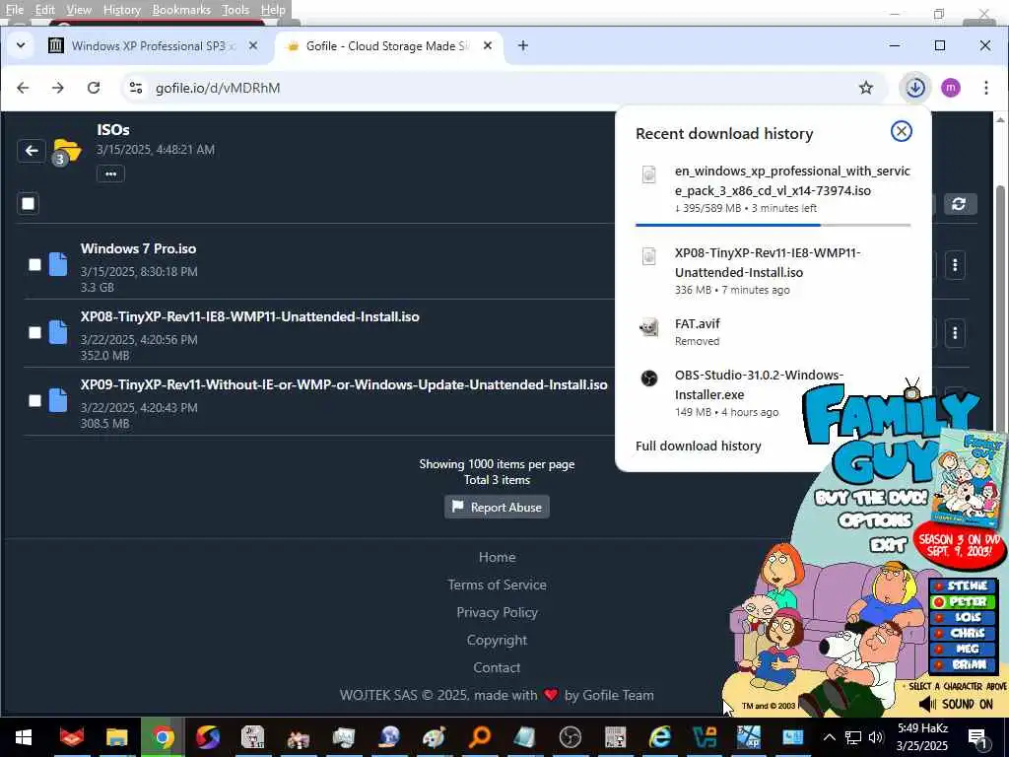
Task: Tick the select-all checkbox
Action: click(29, 204)
